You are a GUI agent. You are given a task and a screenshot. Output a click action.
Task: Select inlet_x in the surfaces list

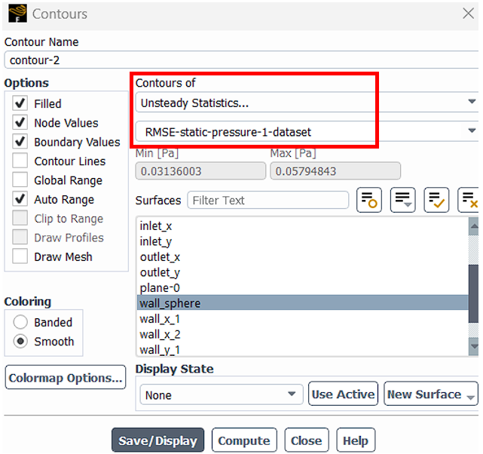pos(302,226)
